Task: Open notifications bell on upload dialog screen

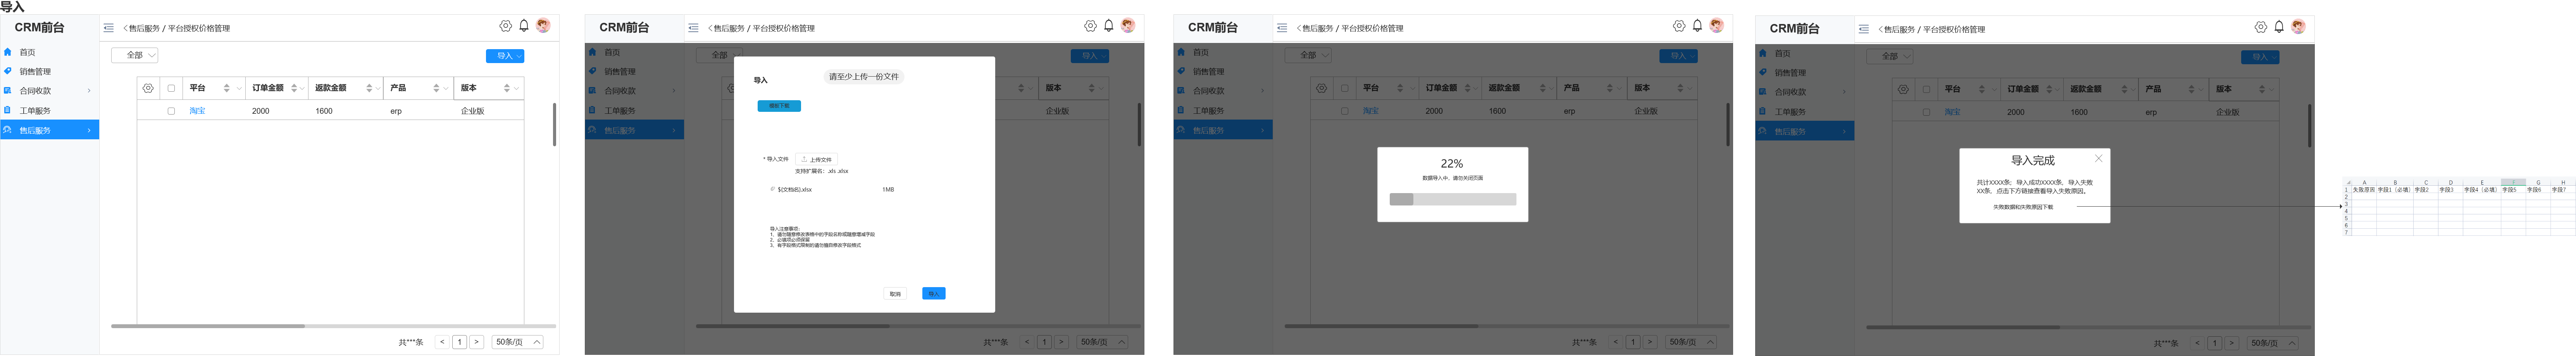Action: 1109,26
